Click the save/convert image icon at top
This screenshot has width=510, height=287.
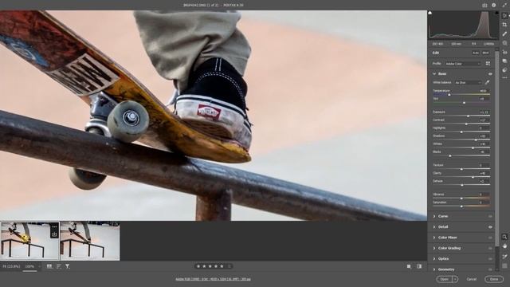pyautogui.click(x=484, y=5)
